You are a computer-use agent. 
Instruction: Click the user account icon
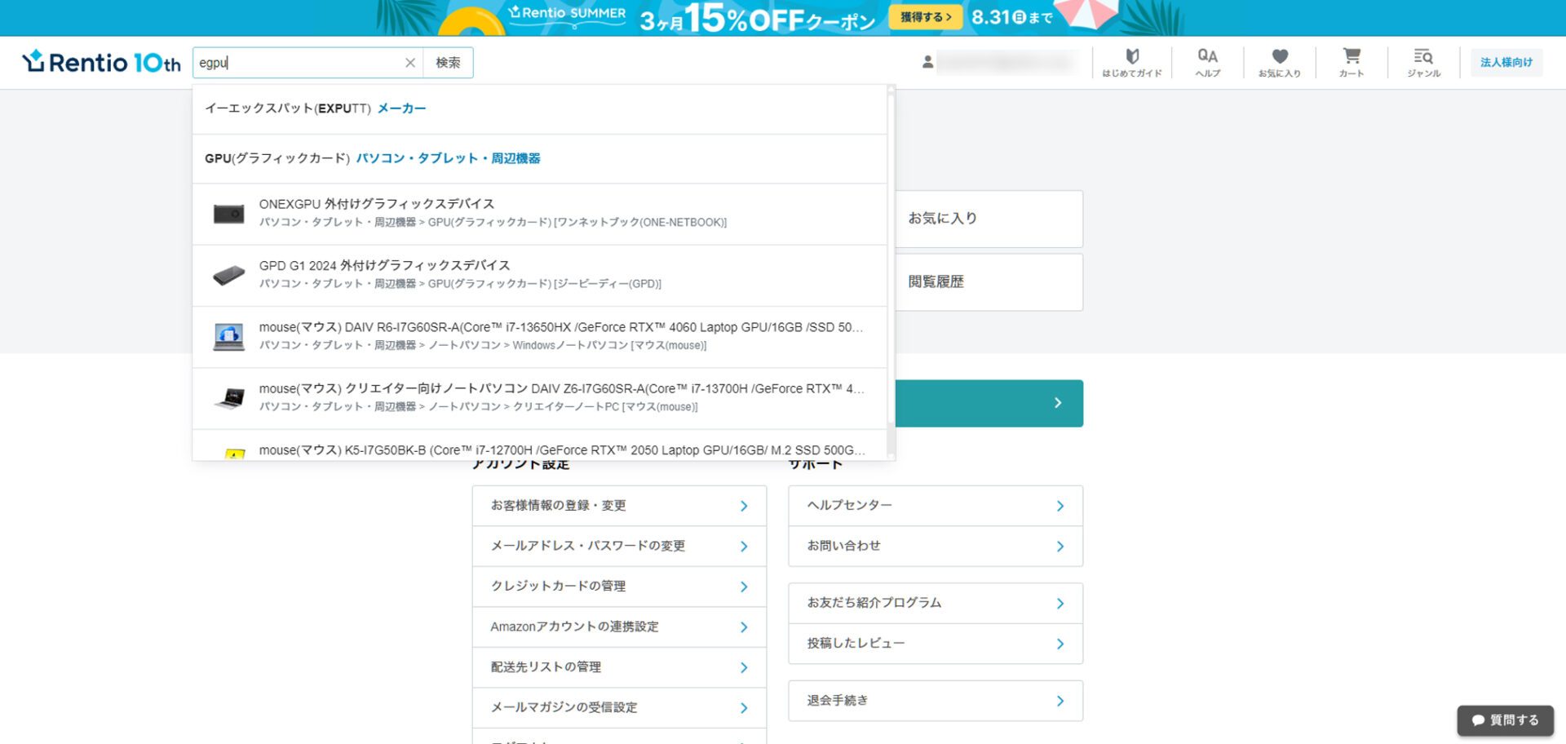[927, 62]
